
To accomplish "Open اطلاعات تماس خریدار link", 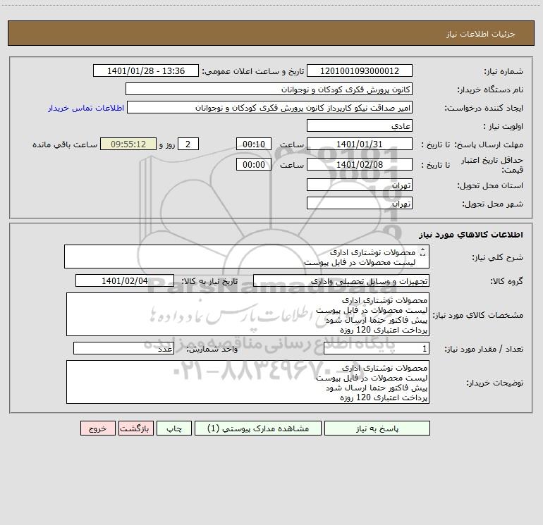I will click(86, 108).
